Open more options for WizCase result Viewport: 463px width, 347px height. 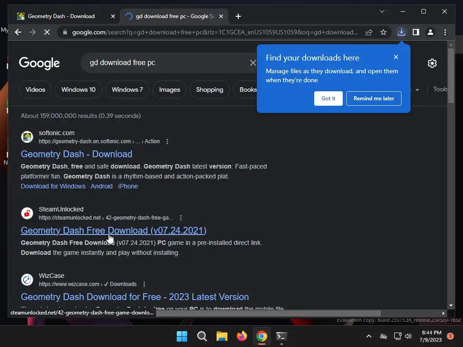(144, 284)
